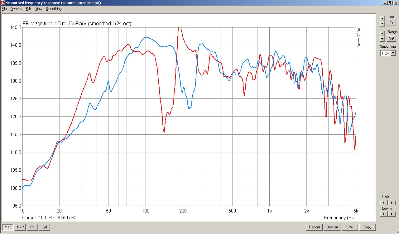Switch to Mag display mode

tap(8, 227)
